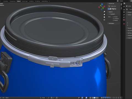Open the Output properties tab icon
This screenshot has height=99, width=132.
point(124,12)
